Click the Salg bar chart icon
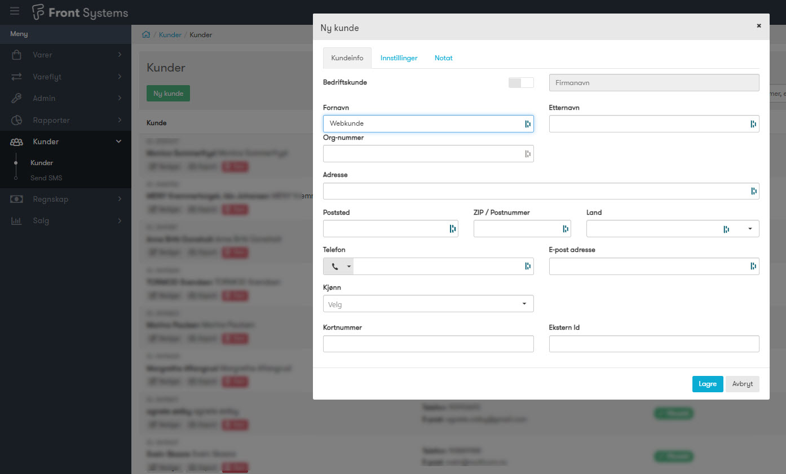 [x=16, y=221]
